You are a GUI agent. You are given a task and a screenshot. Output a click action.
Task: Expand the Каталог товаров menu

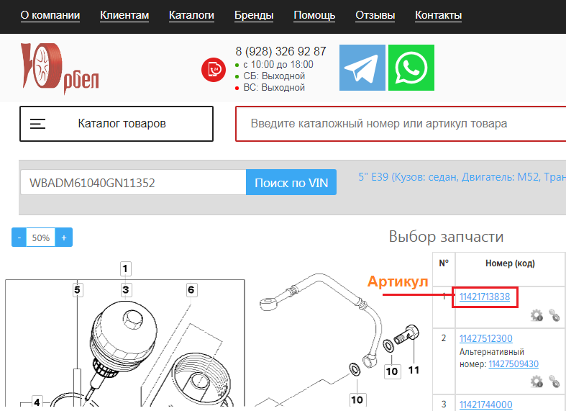117,124
